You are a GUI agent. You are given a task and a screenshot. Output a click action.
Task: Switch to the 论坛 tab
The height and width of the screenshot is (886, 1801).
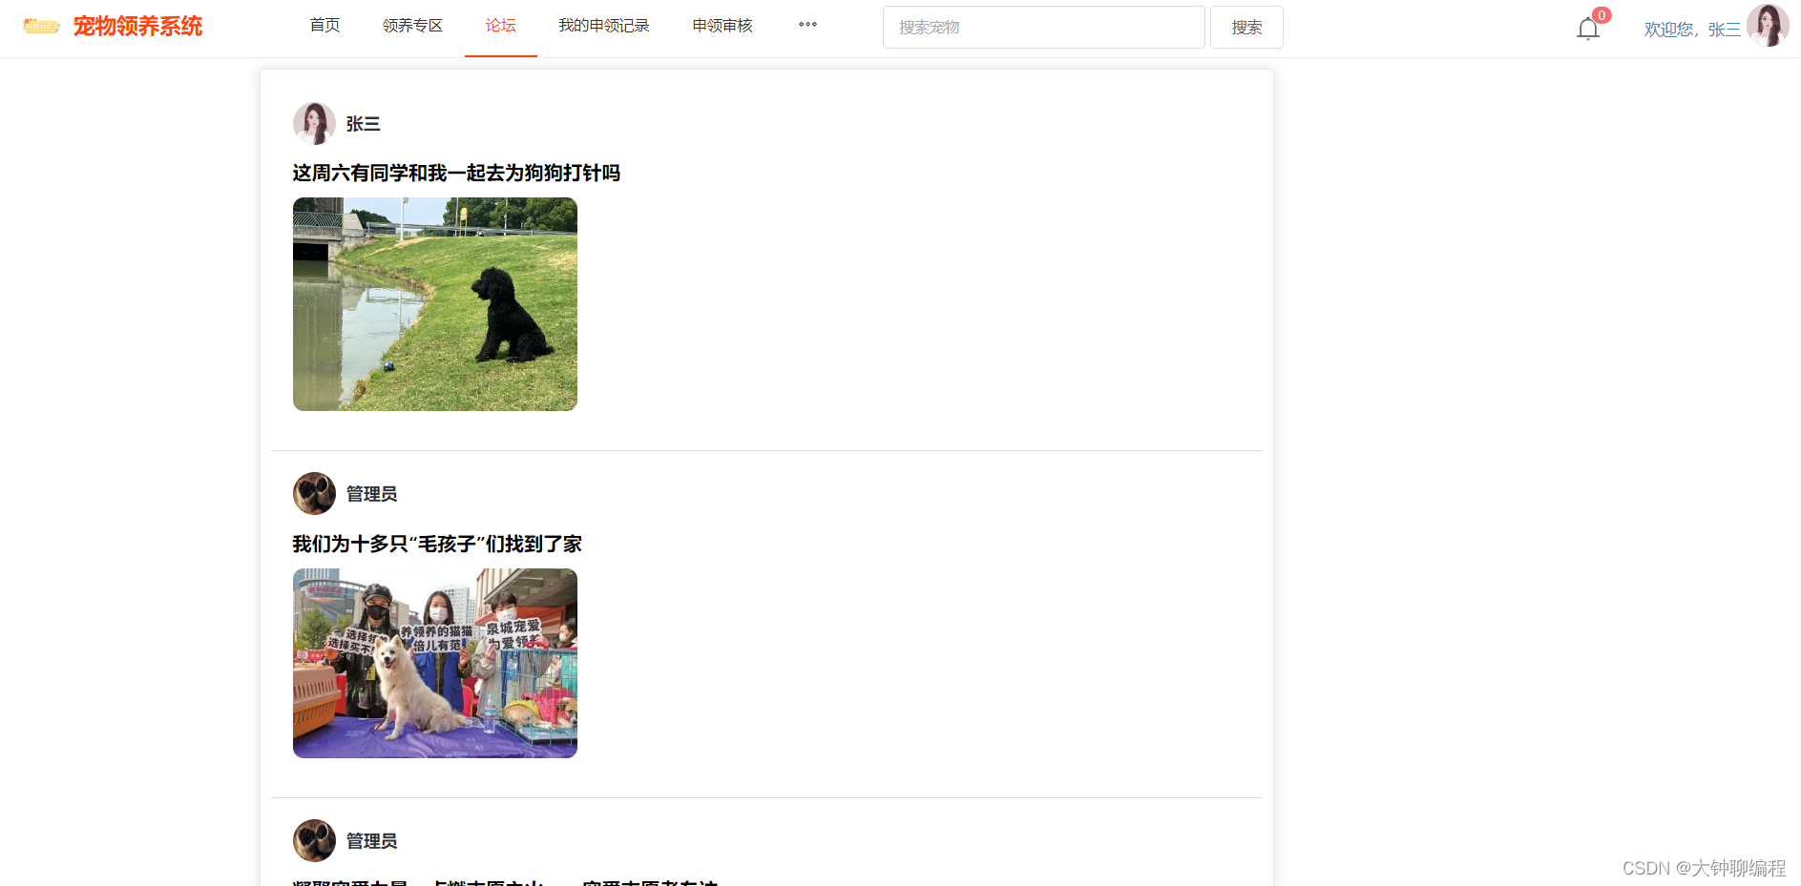(x=500, y=26)
